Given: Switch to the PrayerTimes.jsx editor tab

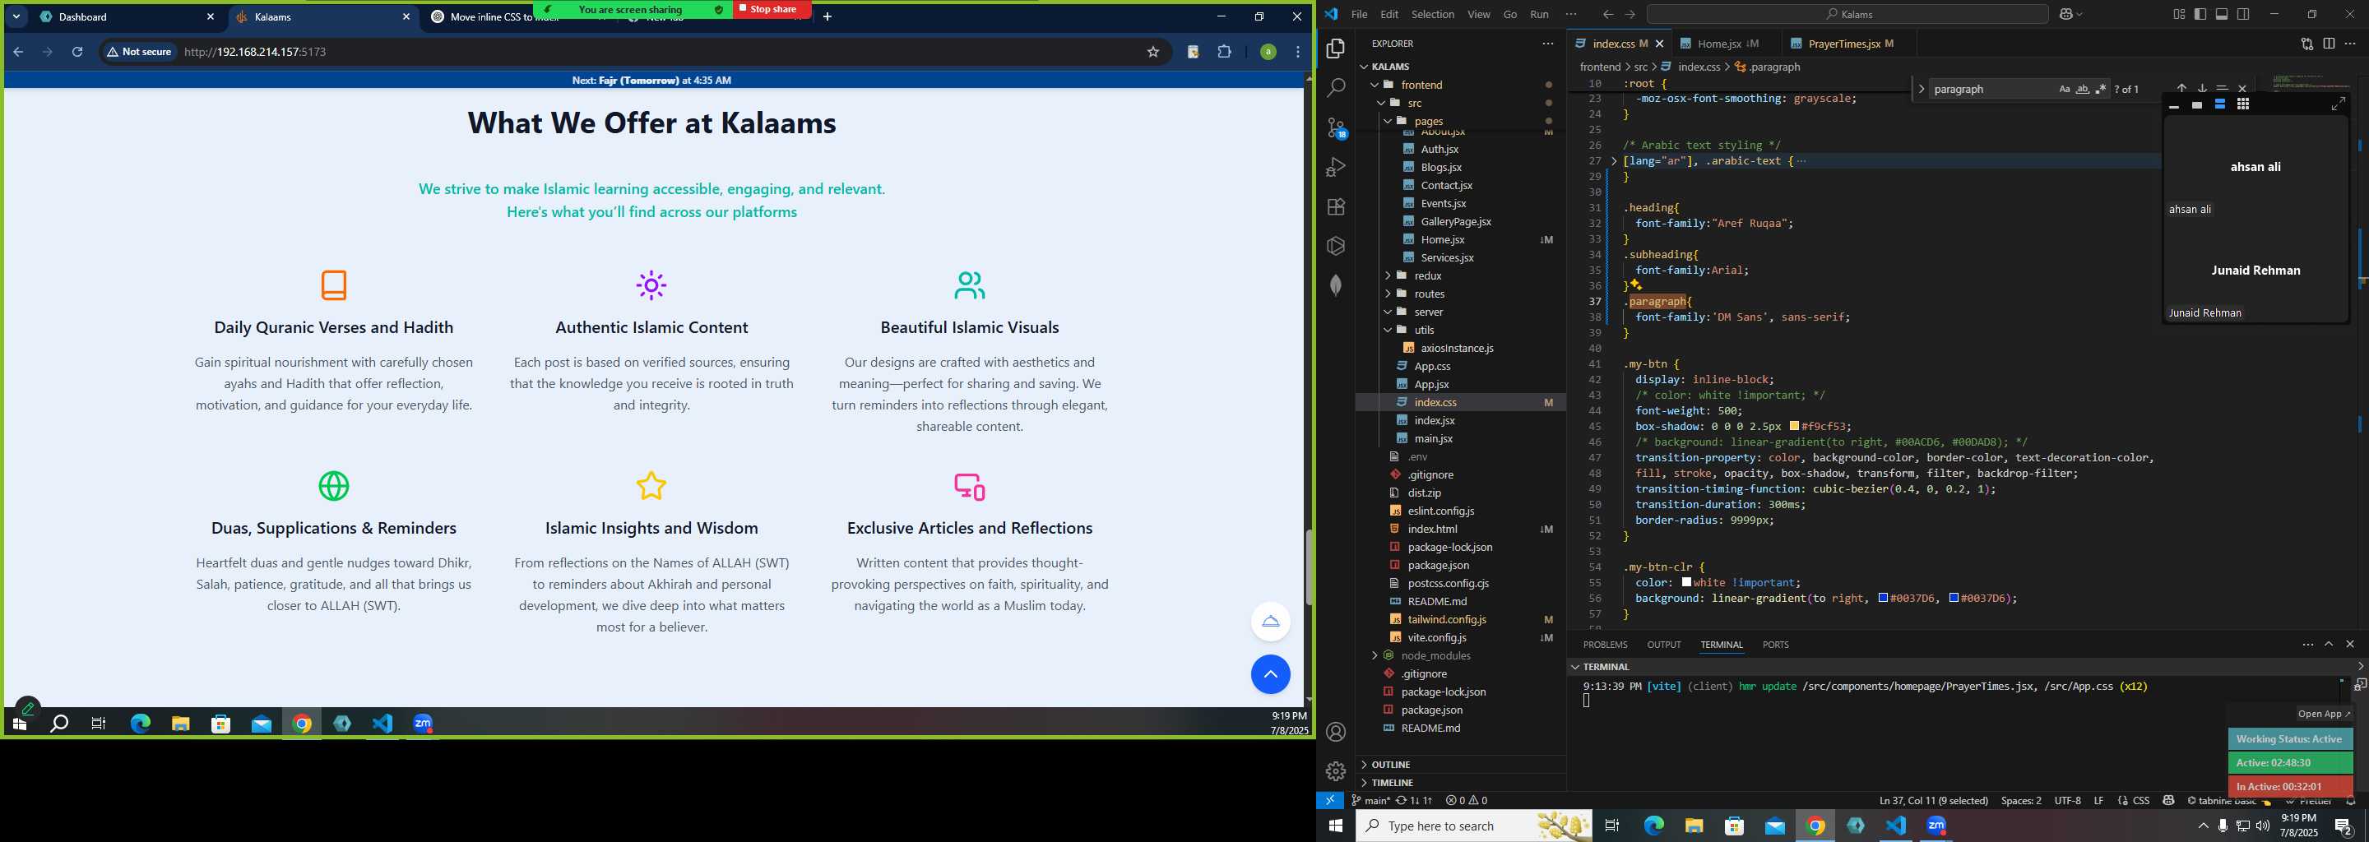Looking at the screenshot, I should 1844,44.
